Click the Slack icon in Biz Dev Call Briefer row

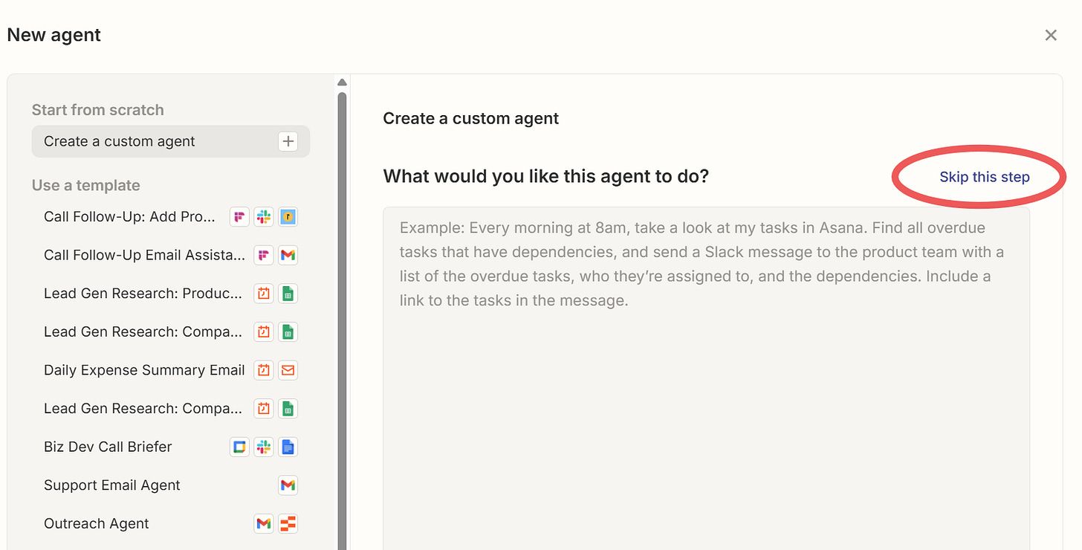tap(263, 447)
